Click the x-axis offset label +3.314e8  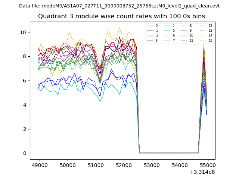click(x=202, y=172)
